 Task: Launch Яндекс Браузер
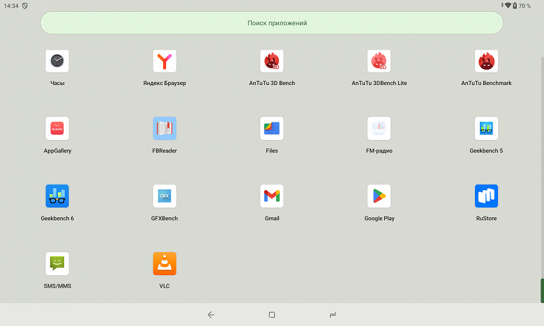click(165, 61)
